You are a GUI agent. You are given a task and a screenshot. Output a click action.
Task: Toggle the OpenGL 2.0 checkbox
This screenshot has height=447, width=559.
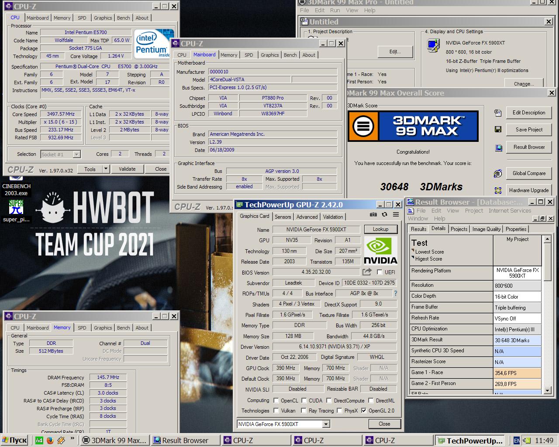[x=364, y=411]
